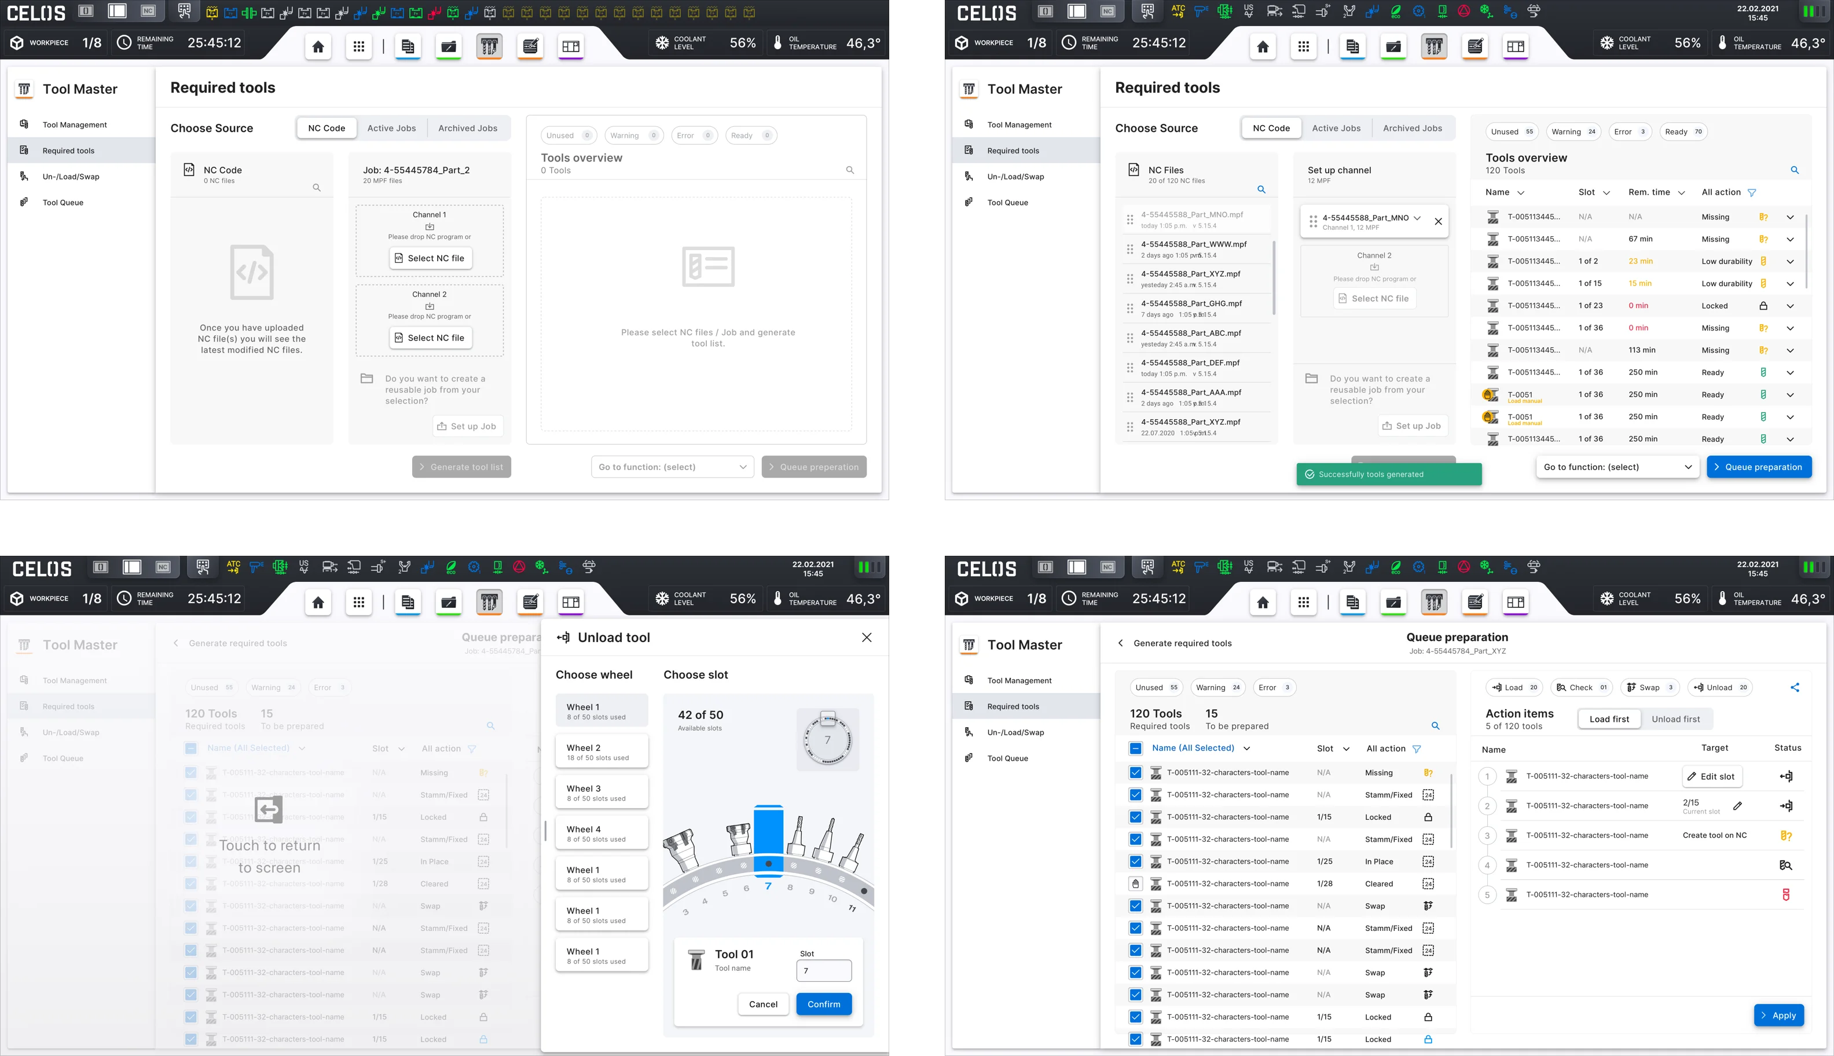Switch to Active Jobs tab on the empty Required tools screen

click(x=391, y=129)
